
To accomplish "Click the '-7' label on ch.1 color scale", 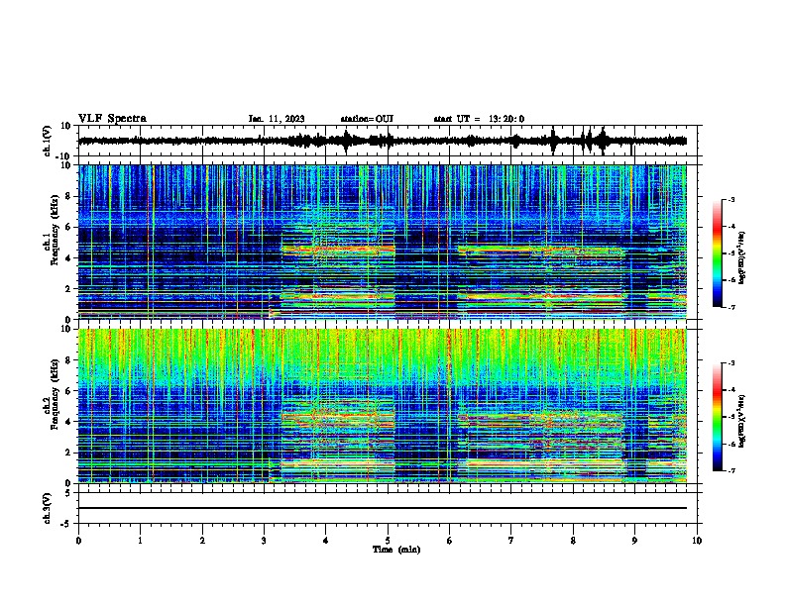I will coord(731,307).
